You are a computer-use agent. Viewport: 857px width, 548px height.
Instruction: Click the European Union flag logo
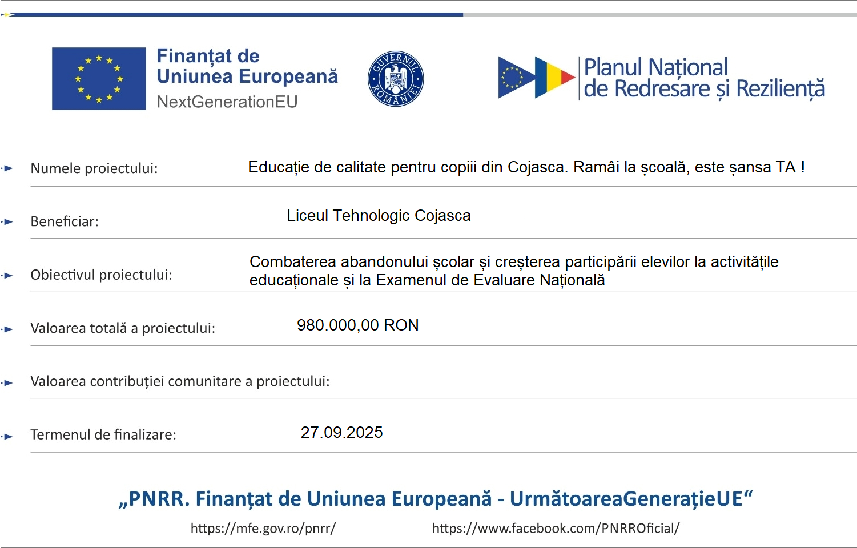click(99, 79)
